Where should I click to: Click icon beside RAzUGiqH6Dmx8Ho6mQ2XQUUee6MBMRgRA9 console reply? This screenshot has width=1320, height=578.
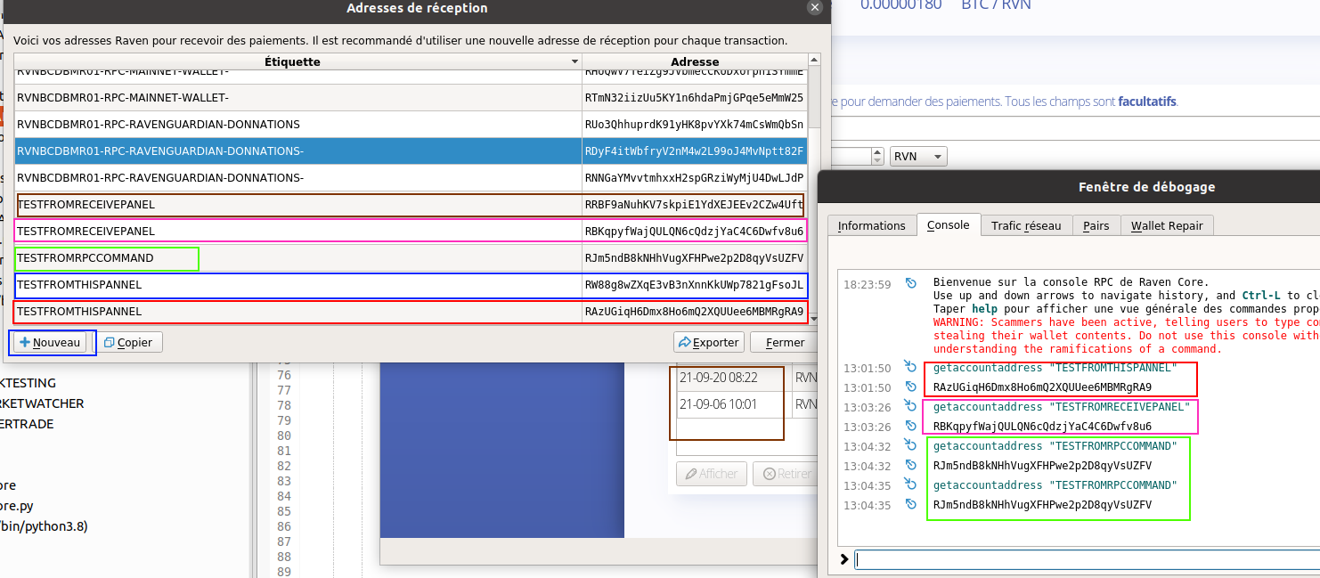pyautogui.click(x=910, y=387)
